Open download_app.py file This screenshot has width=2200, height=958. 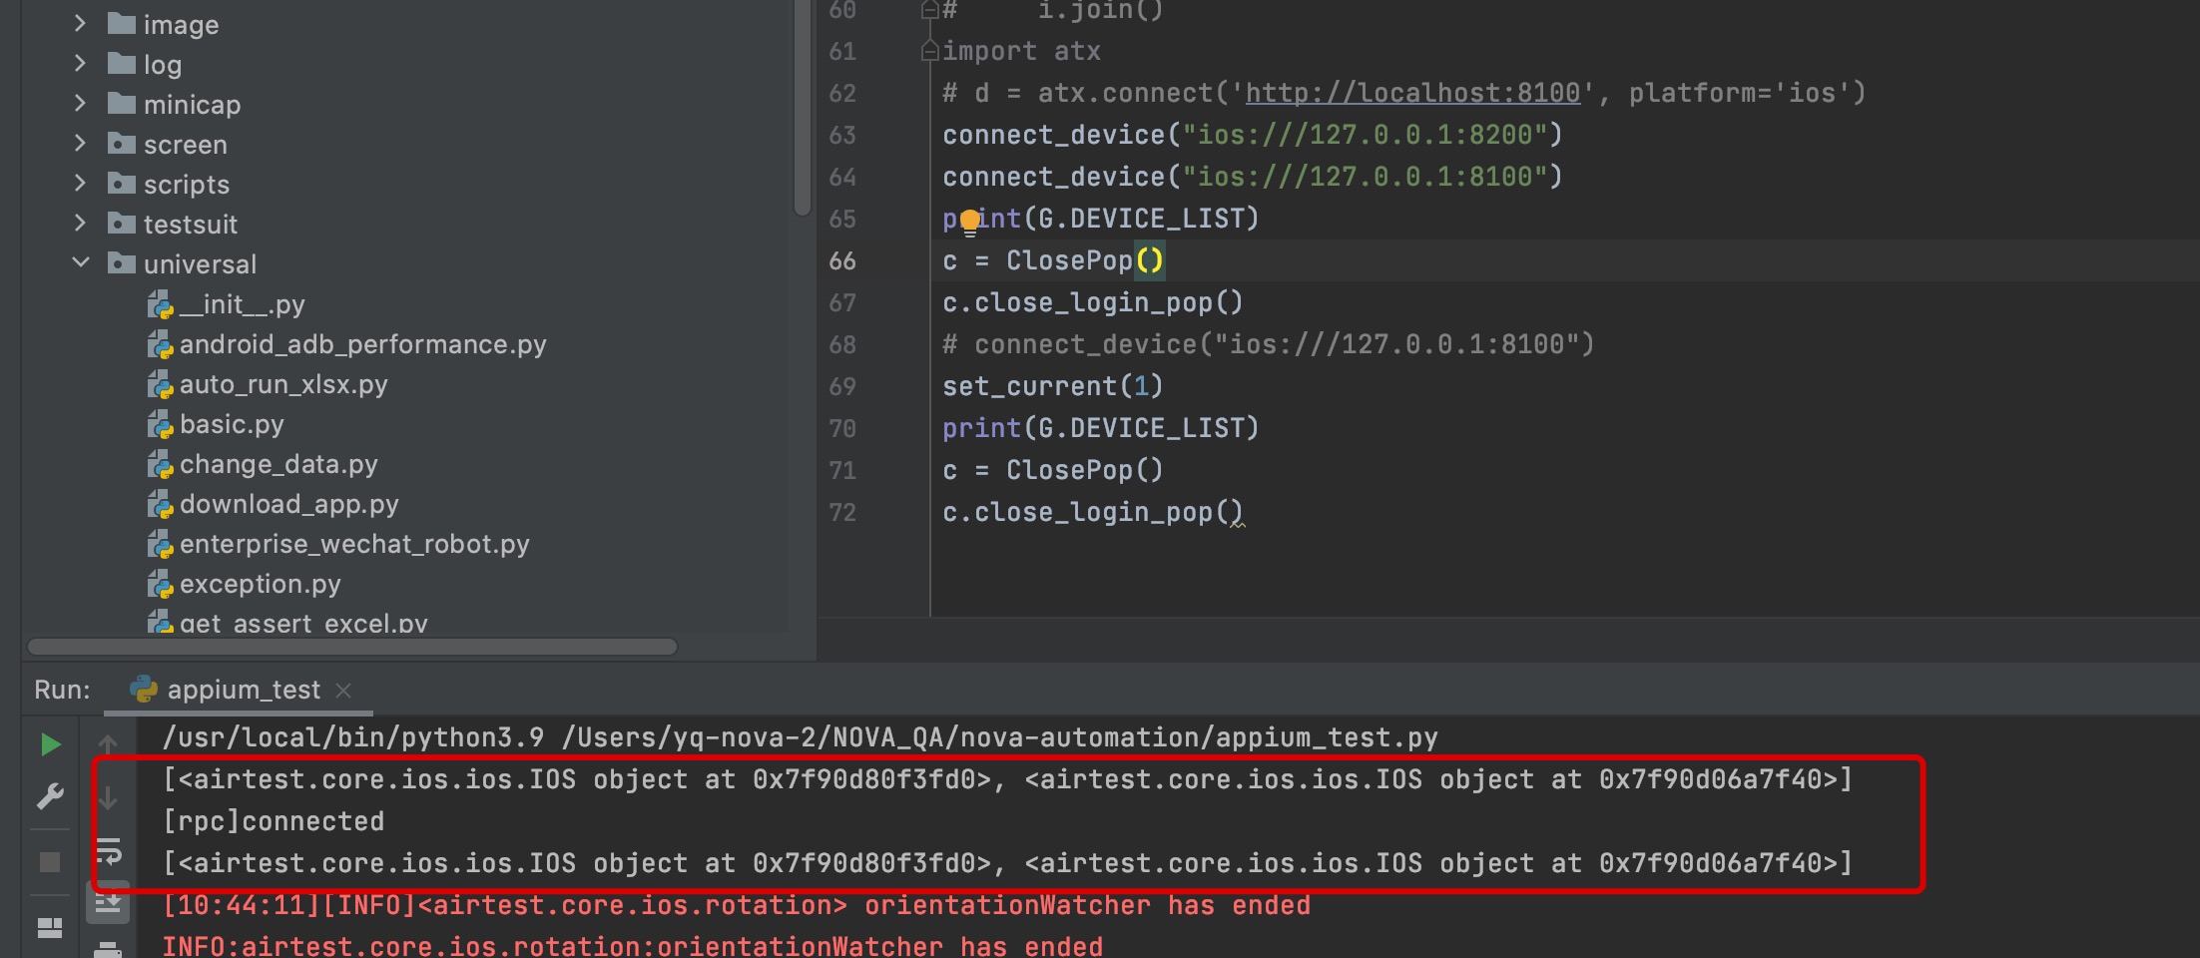click(x=288, y=504)
